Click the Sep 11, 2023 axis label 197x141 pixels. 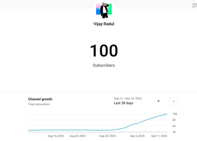(x=159, y=136)
